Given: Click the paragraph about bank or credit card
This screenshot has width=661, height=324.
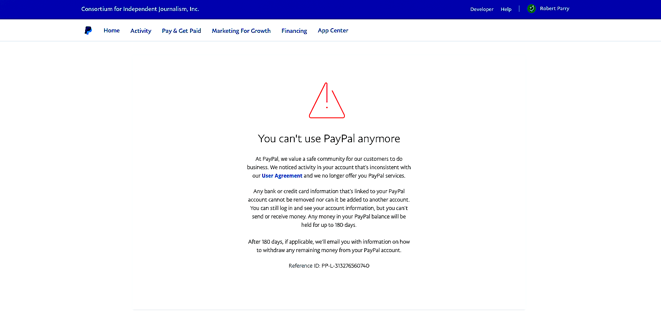Looking at the screenshot, I should click(x=329, y=208).
